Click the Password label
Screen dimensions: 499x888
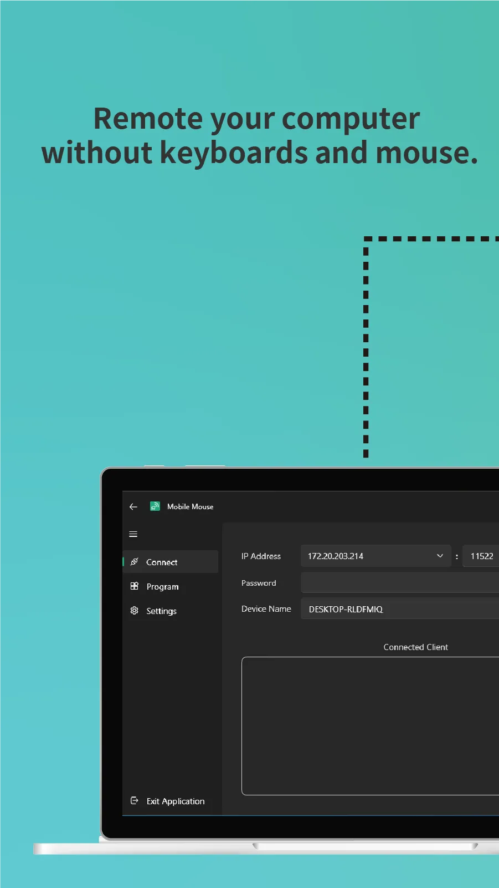click(x=259, y=583)
